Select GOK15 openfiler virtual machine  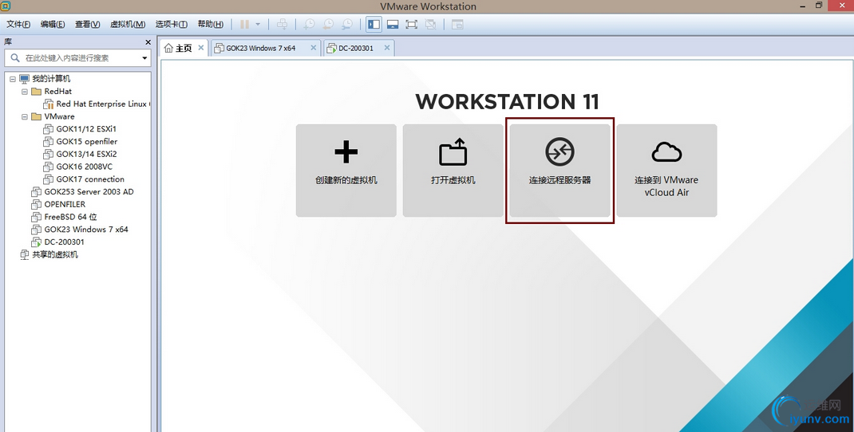click(87, 141)
